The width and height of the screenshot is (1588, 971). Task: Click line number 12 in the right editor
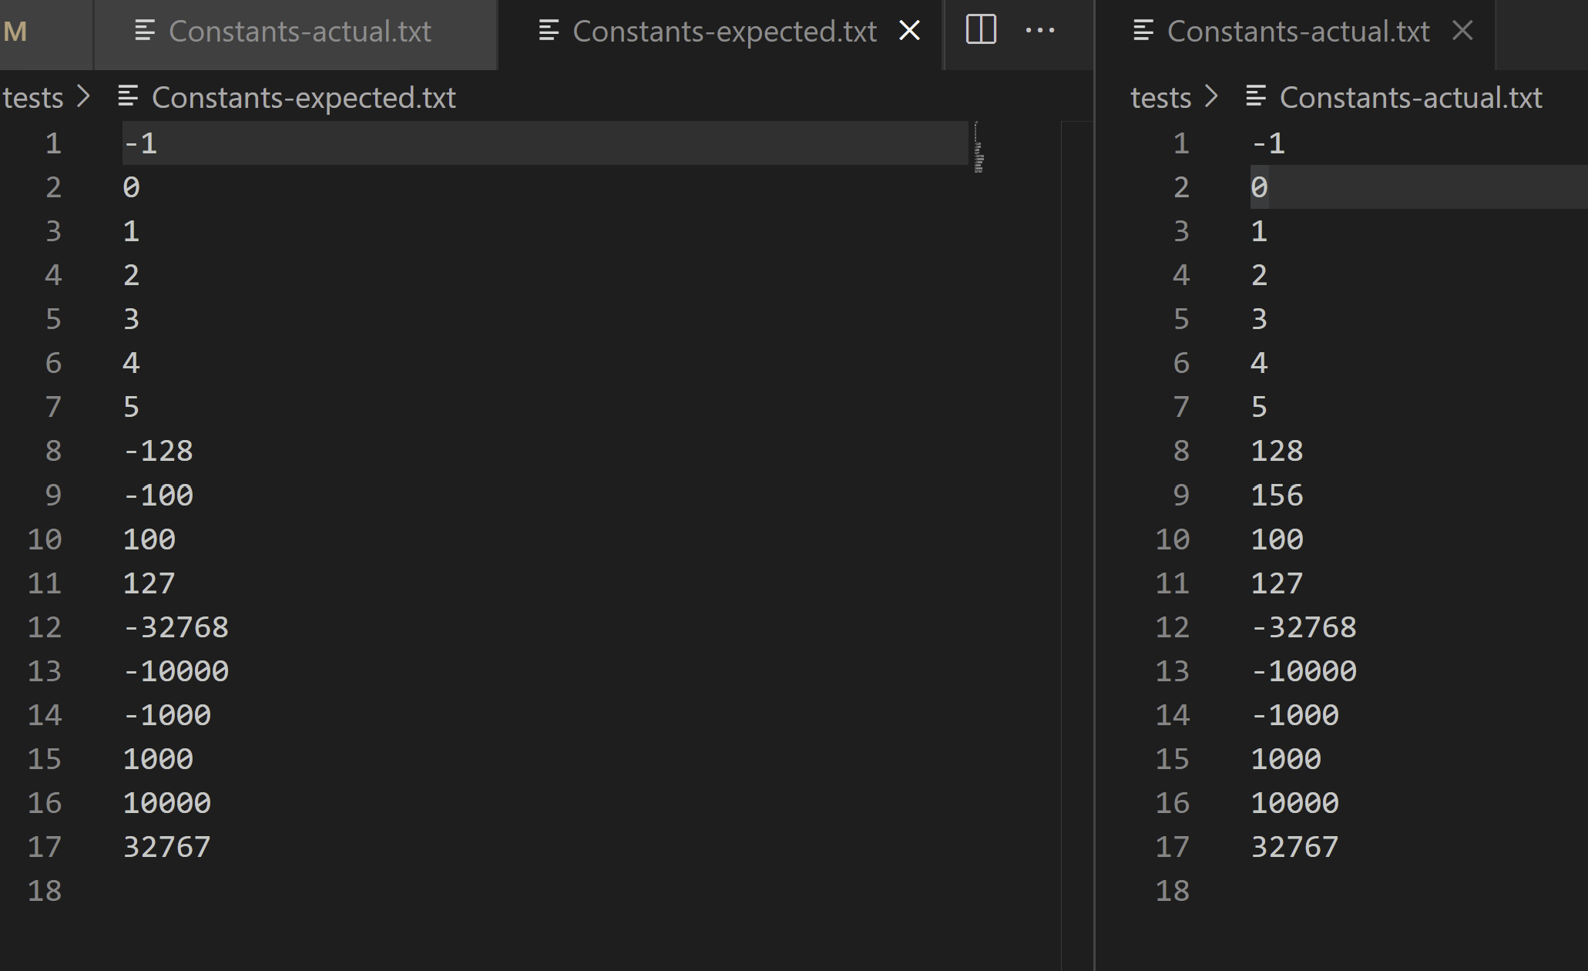[1173, 627]
